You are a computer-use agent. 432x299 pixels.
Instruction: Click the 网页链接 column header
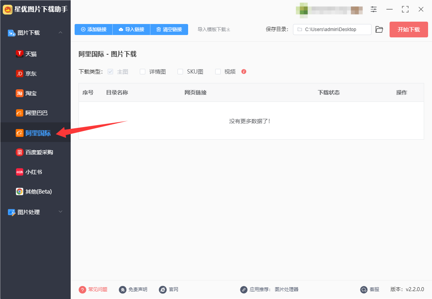coord(196,93)
